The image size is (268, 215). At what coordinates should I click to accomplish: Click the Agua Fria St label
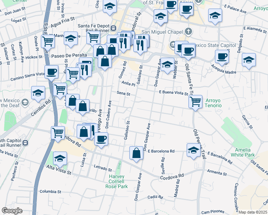63,22
